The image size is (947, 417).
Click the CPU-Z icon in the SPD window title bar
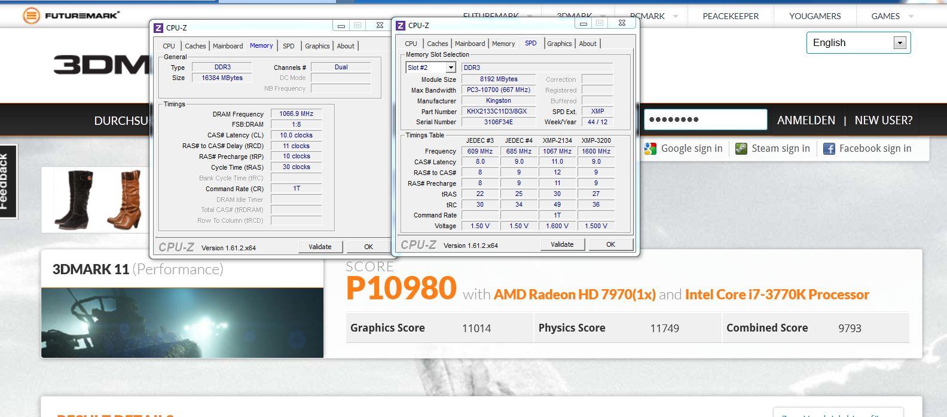tap(401, 25)
